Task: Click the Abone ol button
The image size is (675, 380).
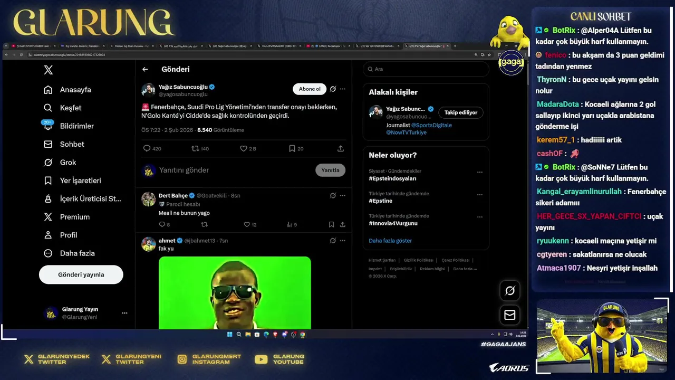Action: (x=310, y=89)
